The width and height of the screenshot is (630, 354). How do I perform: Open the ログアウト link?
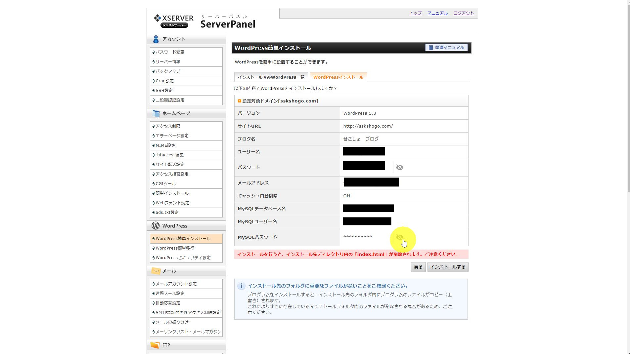[463, 13]
